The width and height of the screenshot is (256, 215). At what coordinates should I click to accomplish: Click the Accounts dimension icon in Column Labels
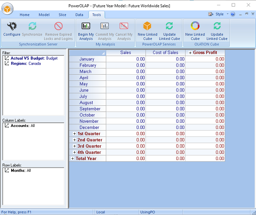(7, 126)
